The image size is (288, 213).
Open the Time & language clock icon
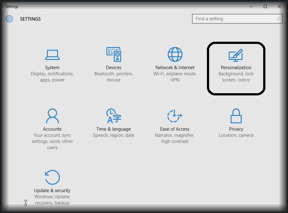[x=114, y=116]
